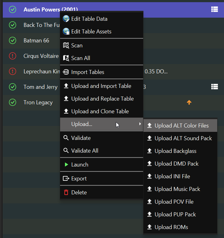Click upload icon beside Upload ALT Color Files
Viewport: 224px width, 238px height.
point(150,125)
